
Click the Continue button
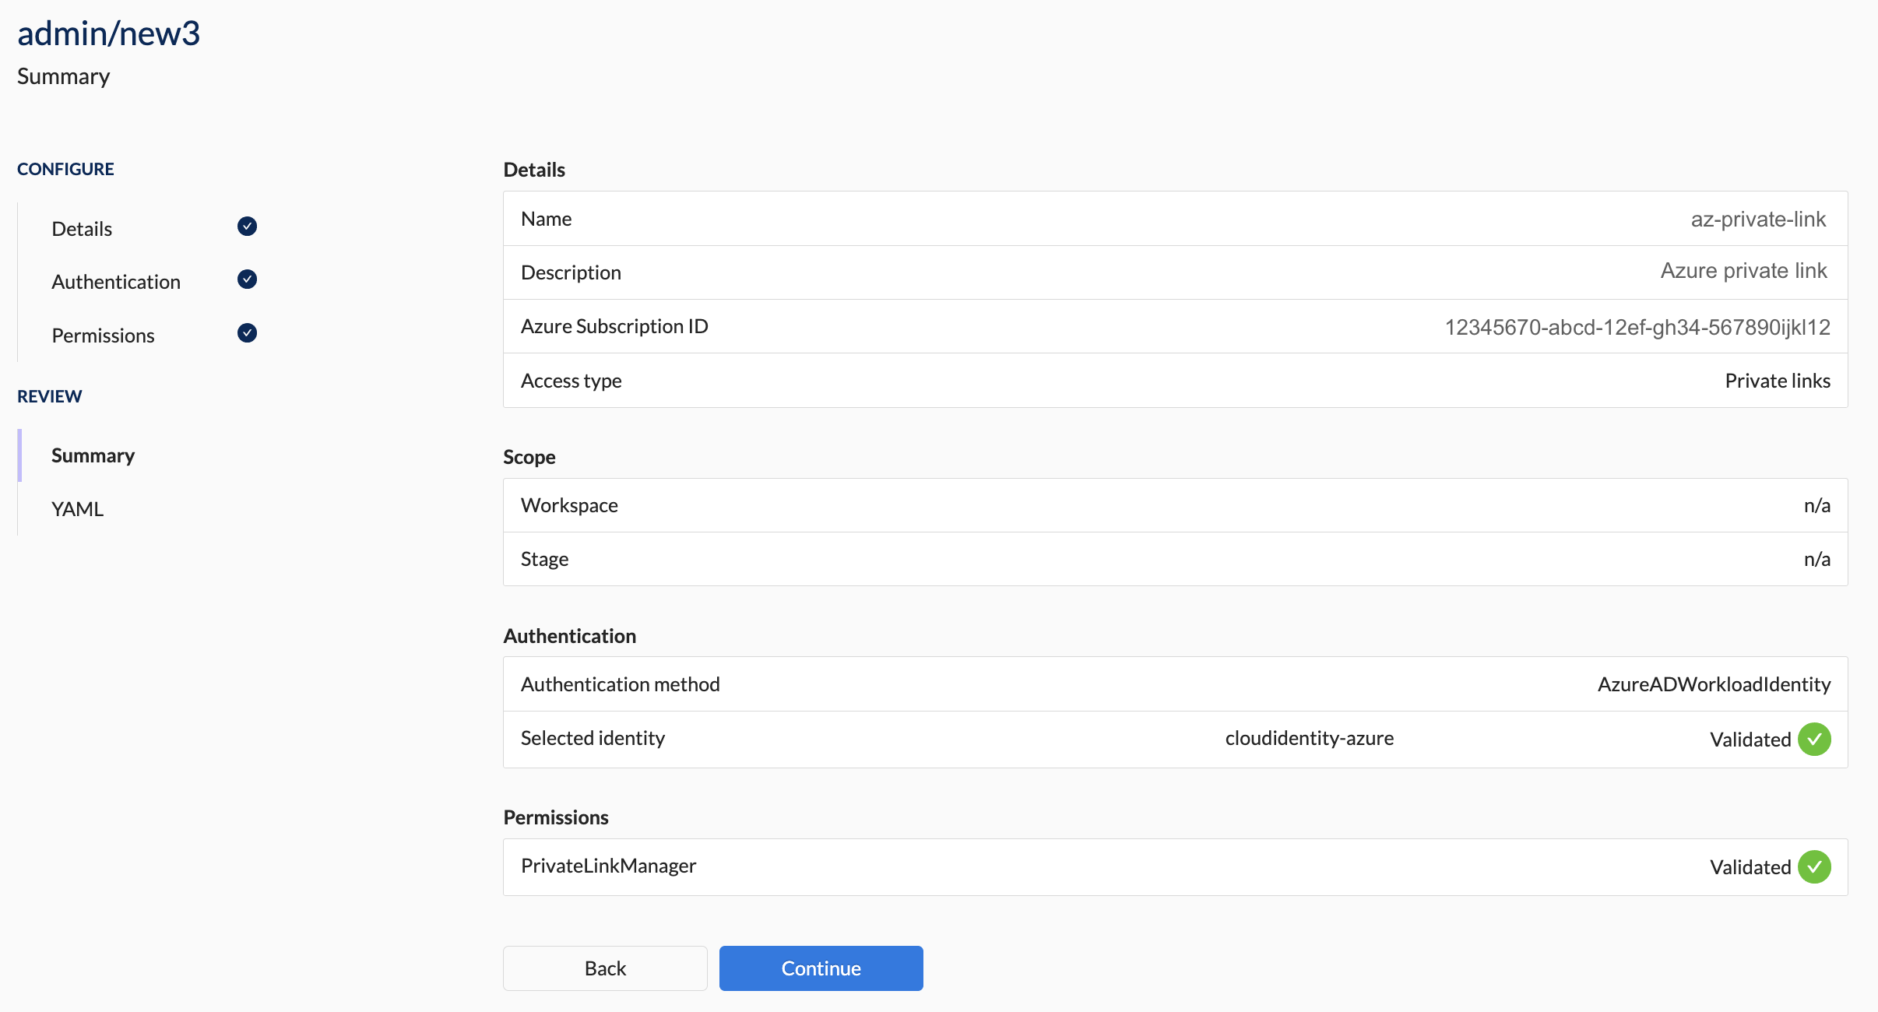821,968
